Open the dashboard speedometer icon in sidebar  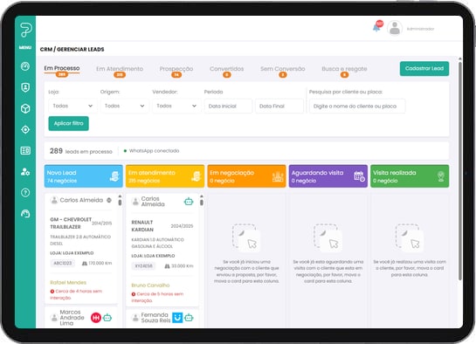click(x=25, y=66)
